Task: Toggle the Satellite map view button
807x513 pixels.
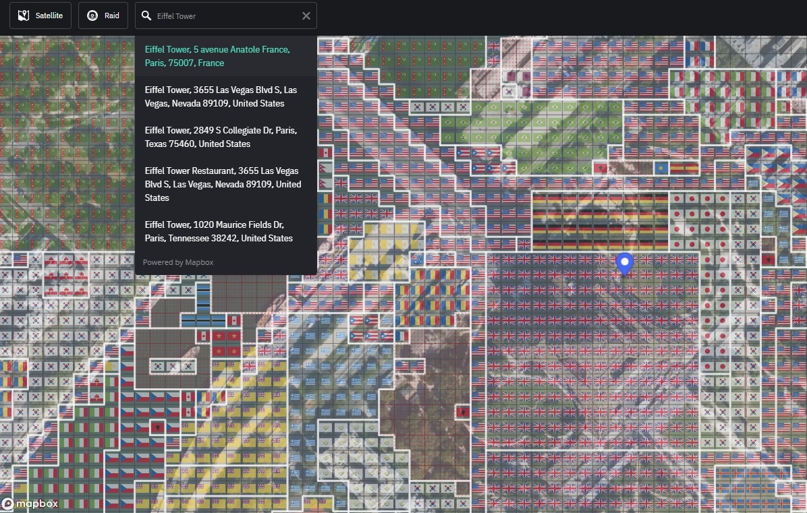Action: pyautogui.click(x=40, y=16)
